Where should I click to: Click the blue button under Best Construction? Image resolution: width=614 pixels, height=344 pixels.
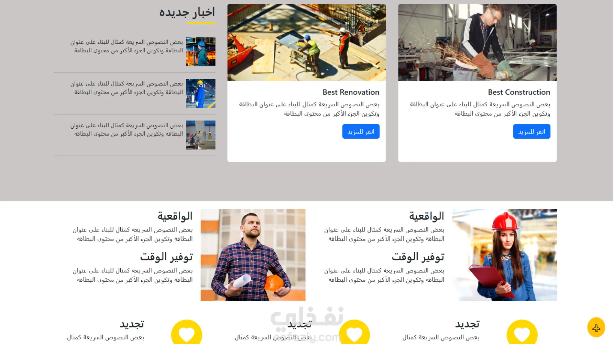(532, 131)
